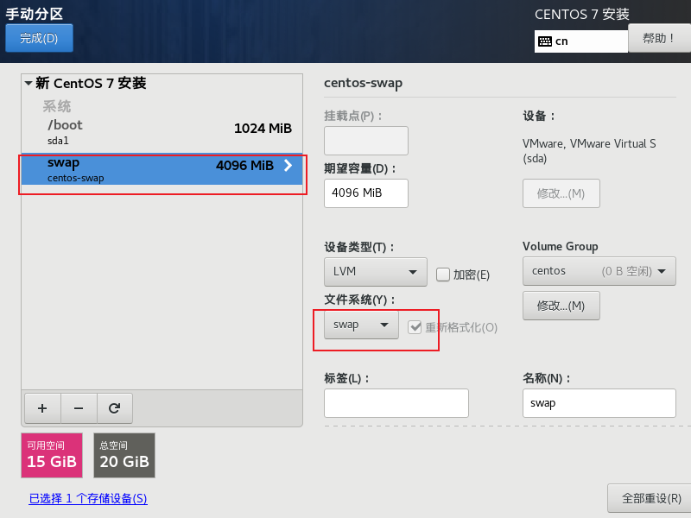Click the 挂载点(P) mount point field
The width and height of the screenshot is (691, 518).
(x=365, y=141)
